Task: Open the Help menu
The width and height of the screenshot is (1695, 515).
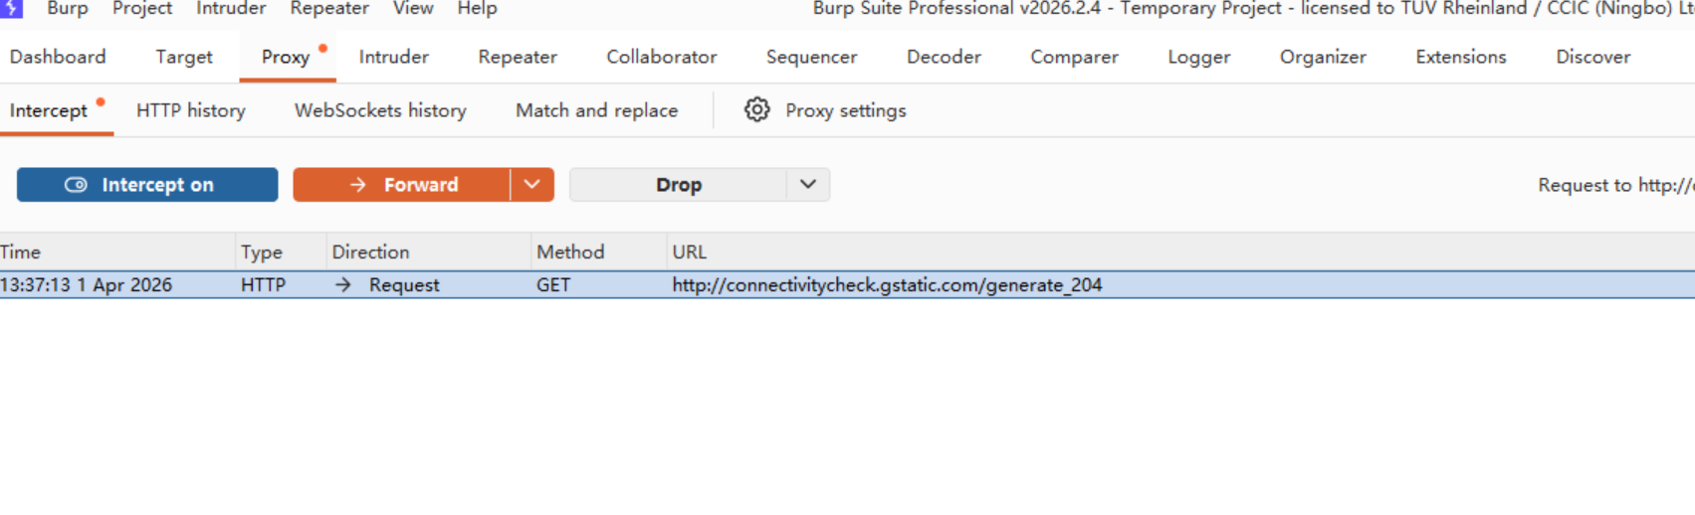Action: [x=477, y=8]
